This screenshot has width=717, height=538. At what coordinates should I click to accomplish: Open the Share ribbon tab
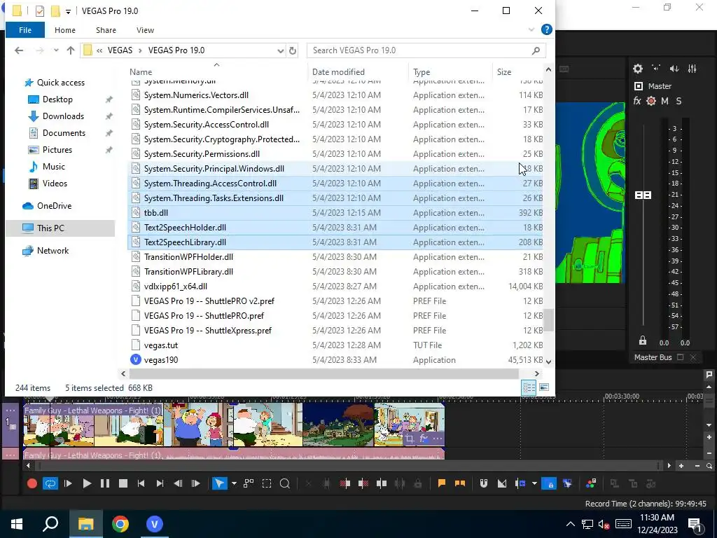[106, 30]
